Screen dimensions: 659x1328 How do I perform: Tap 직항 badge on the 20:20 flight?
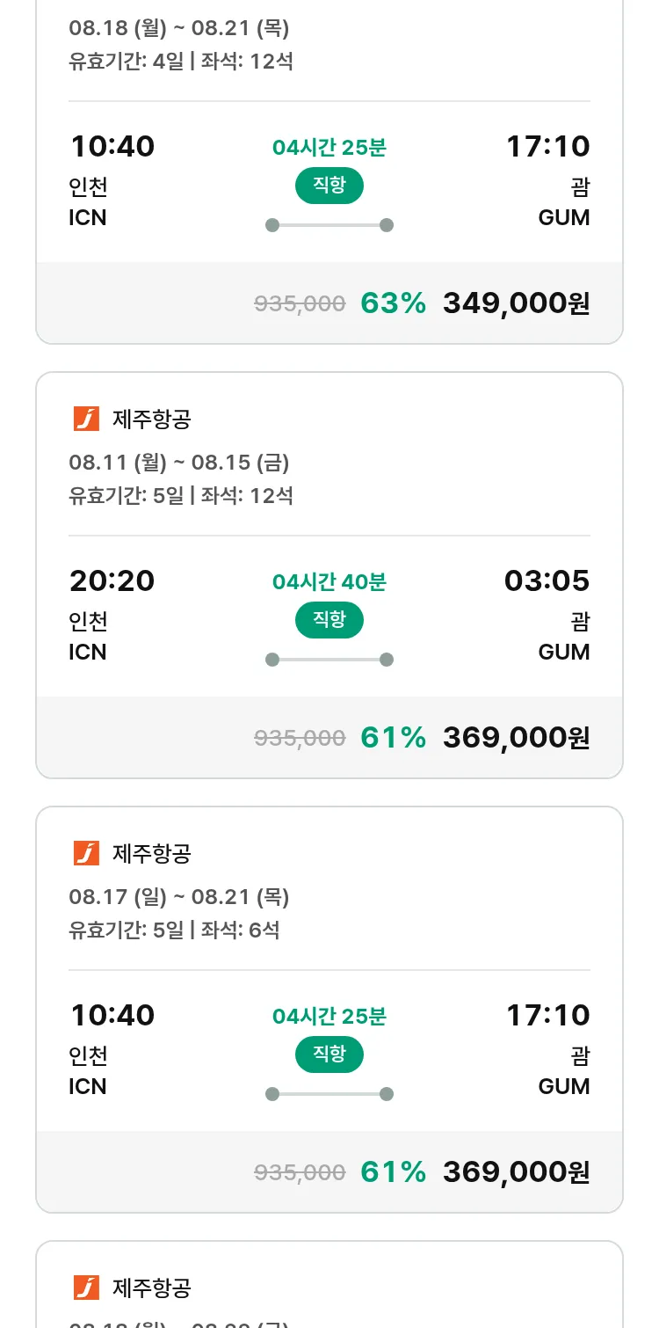(x=329, y=620)
